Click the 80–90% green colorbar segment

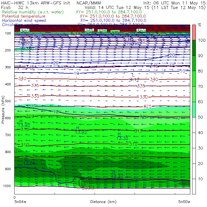(x=194, y=63)
